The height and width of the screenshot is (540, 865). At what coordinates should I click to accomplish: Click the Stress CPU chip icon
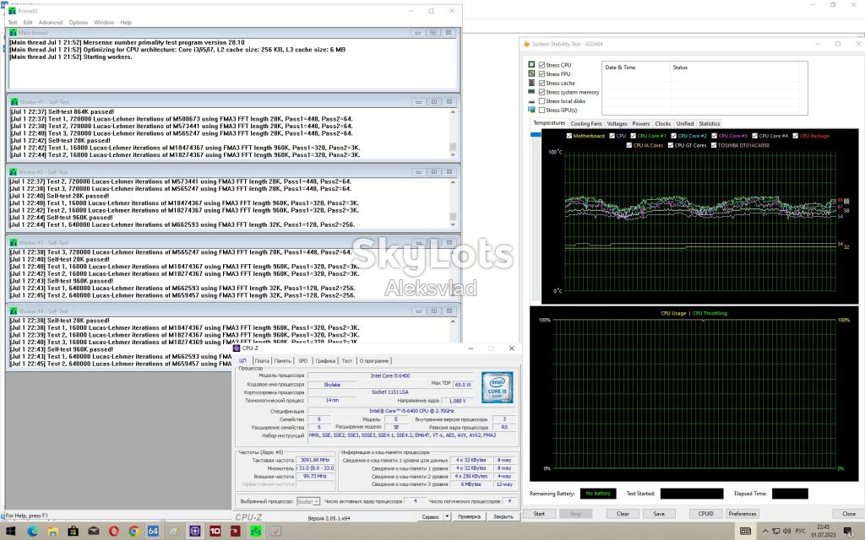(531, 64)
